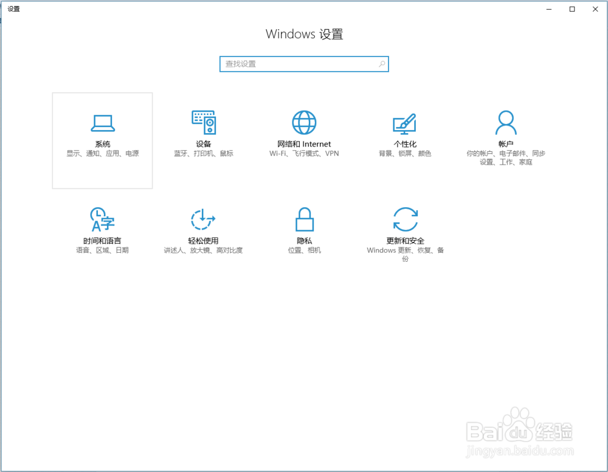608x472 pixels.
Task: Click 你的帐户、电子邮件、同步设置 description
Action: click(506, 158)
